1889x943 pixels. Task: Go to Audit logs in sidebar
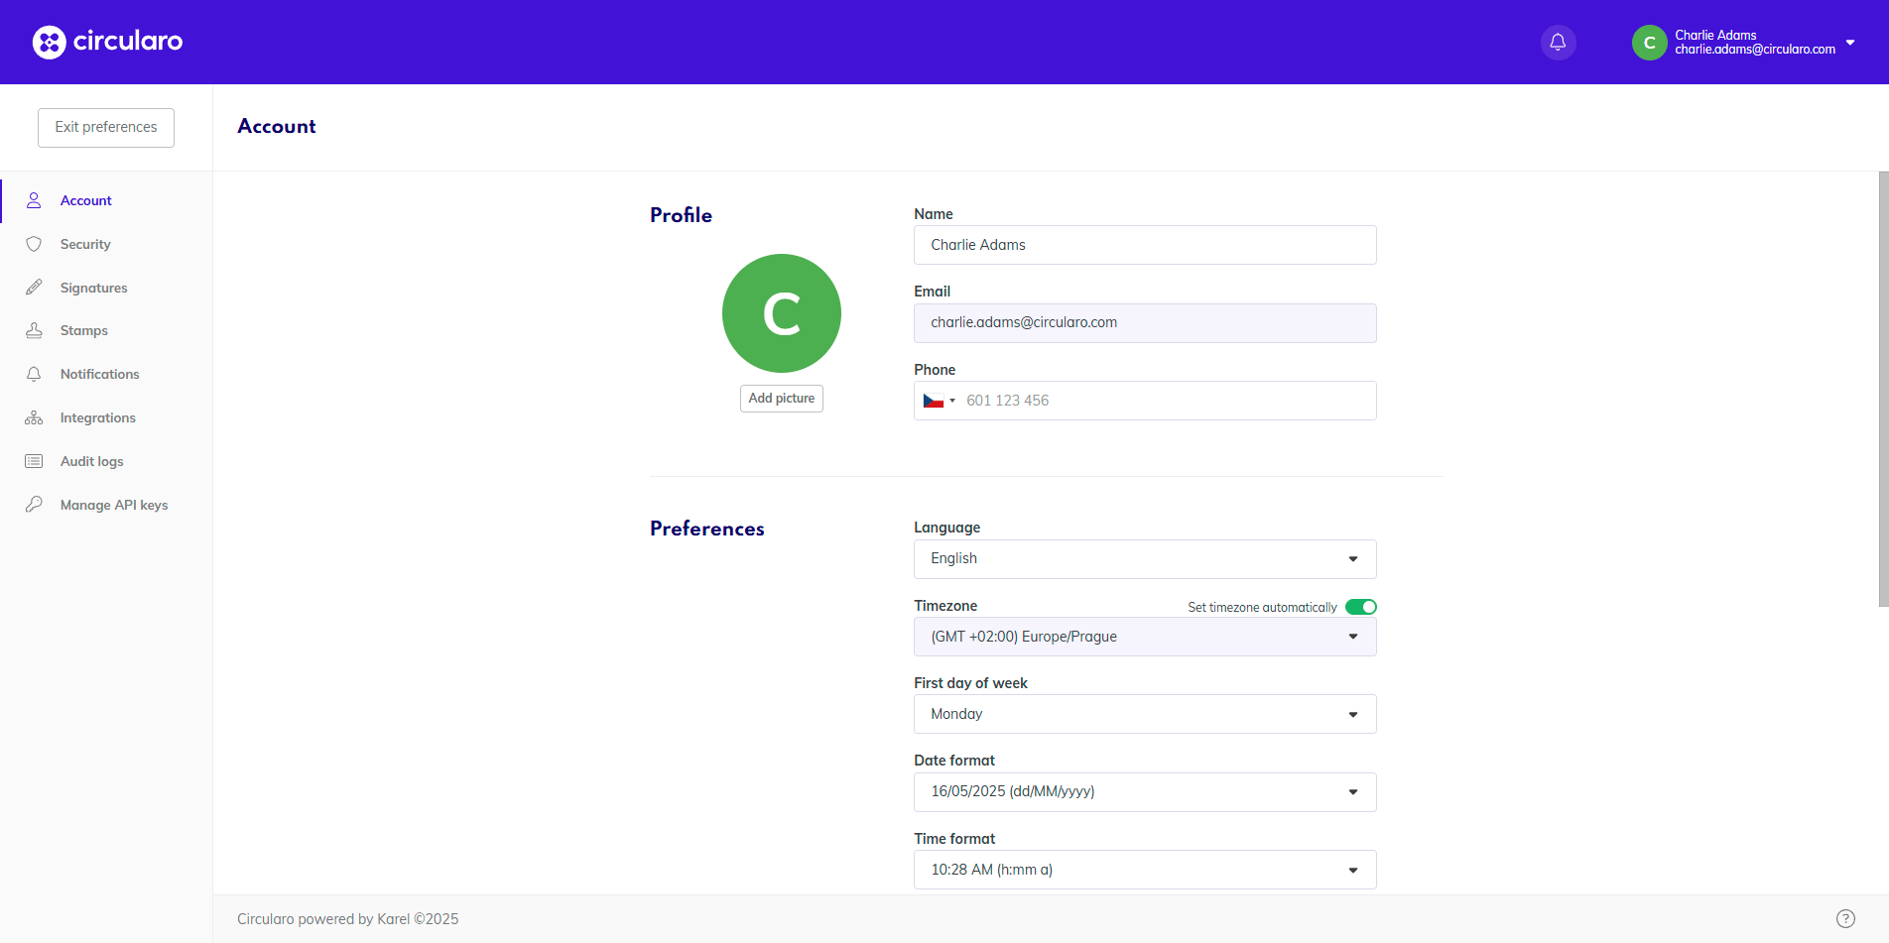click(91, 461)
